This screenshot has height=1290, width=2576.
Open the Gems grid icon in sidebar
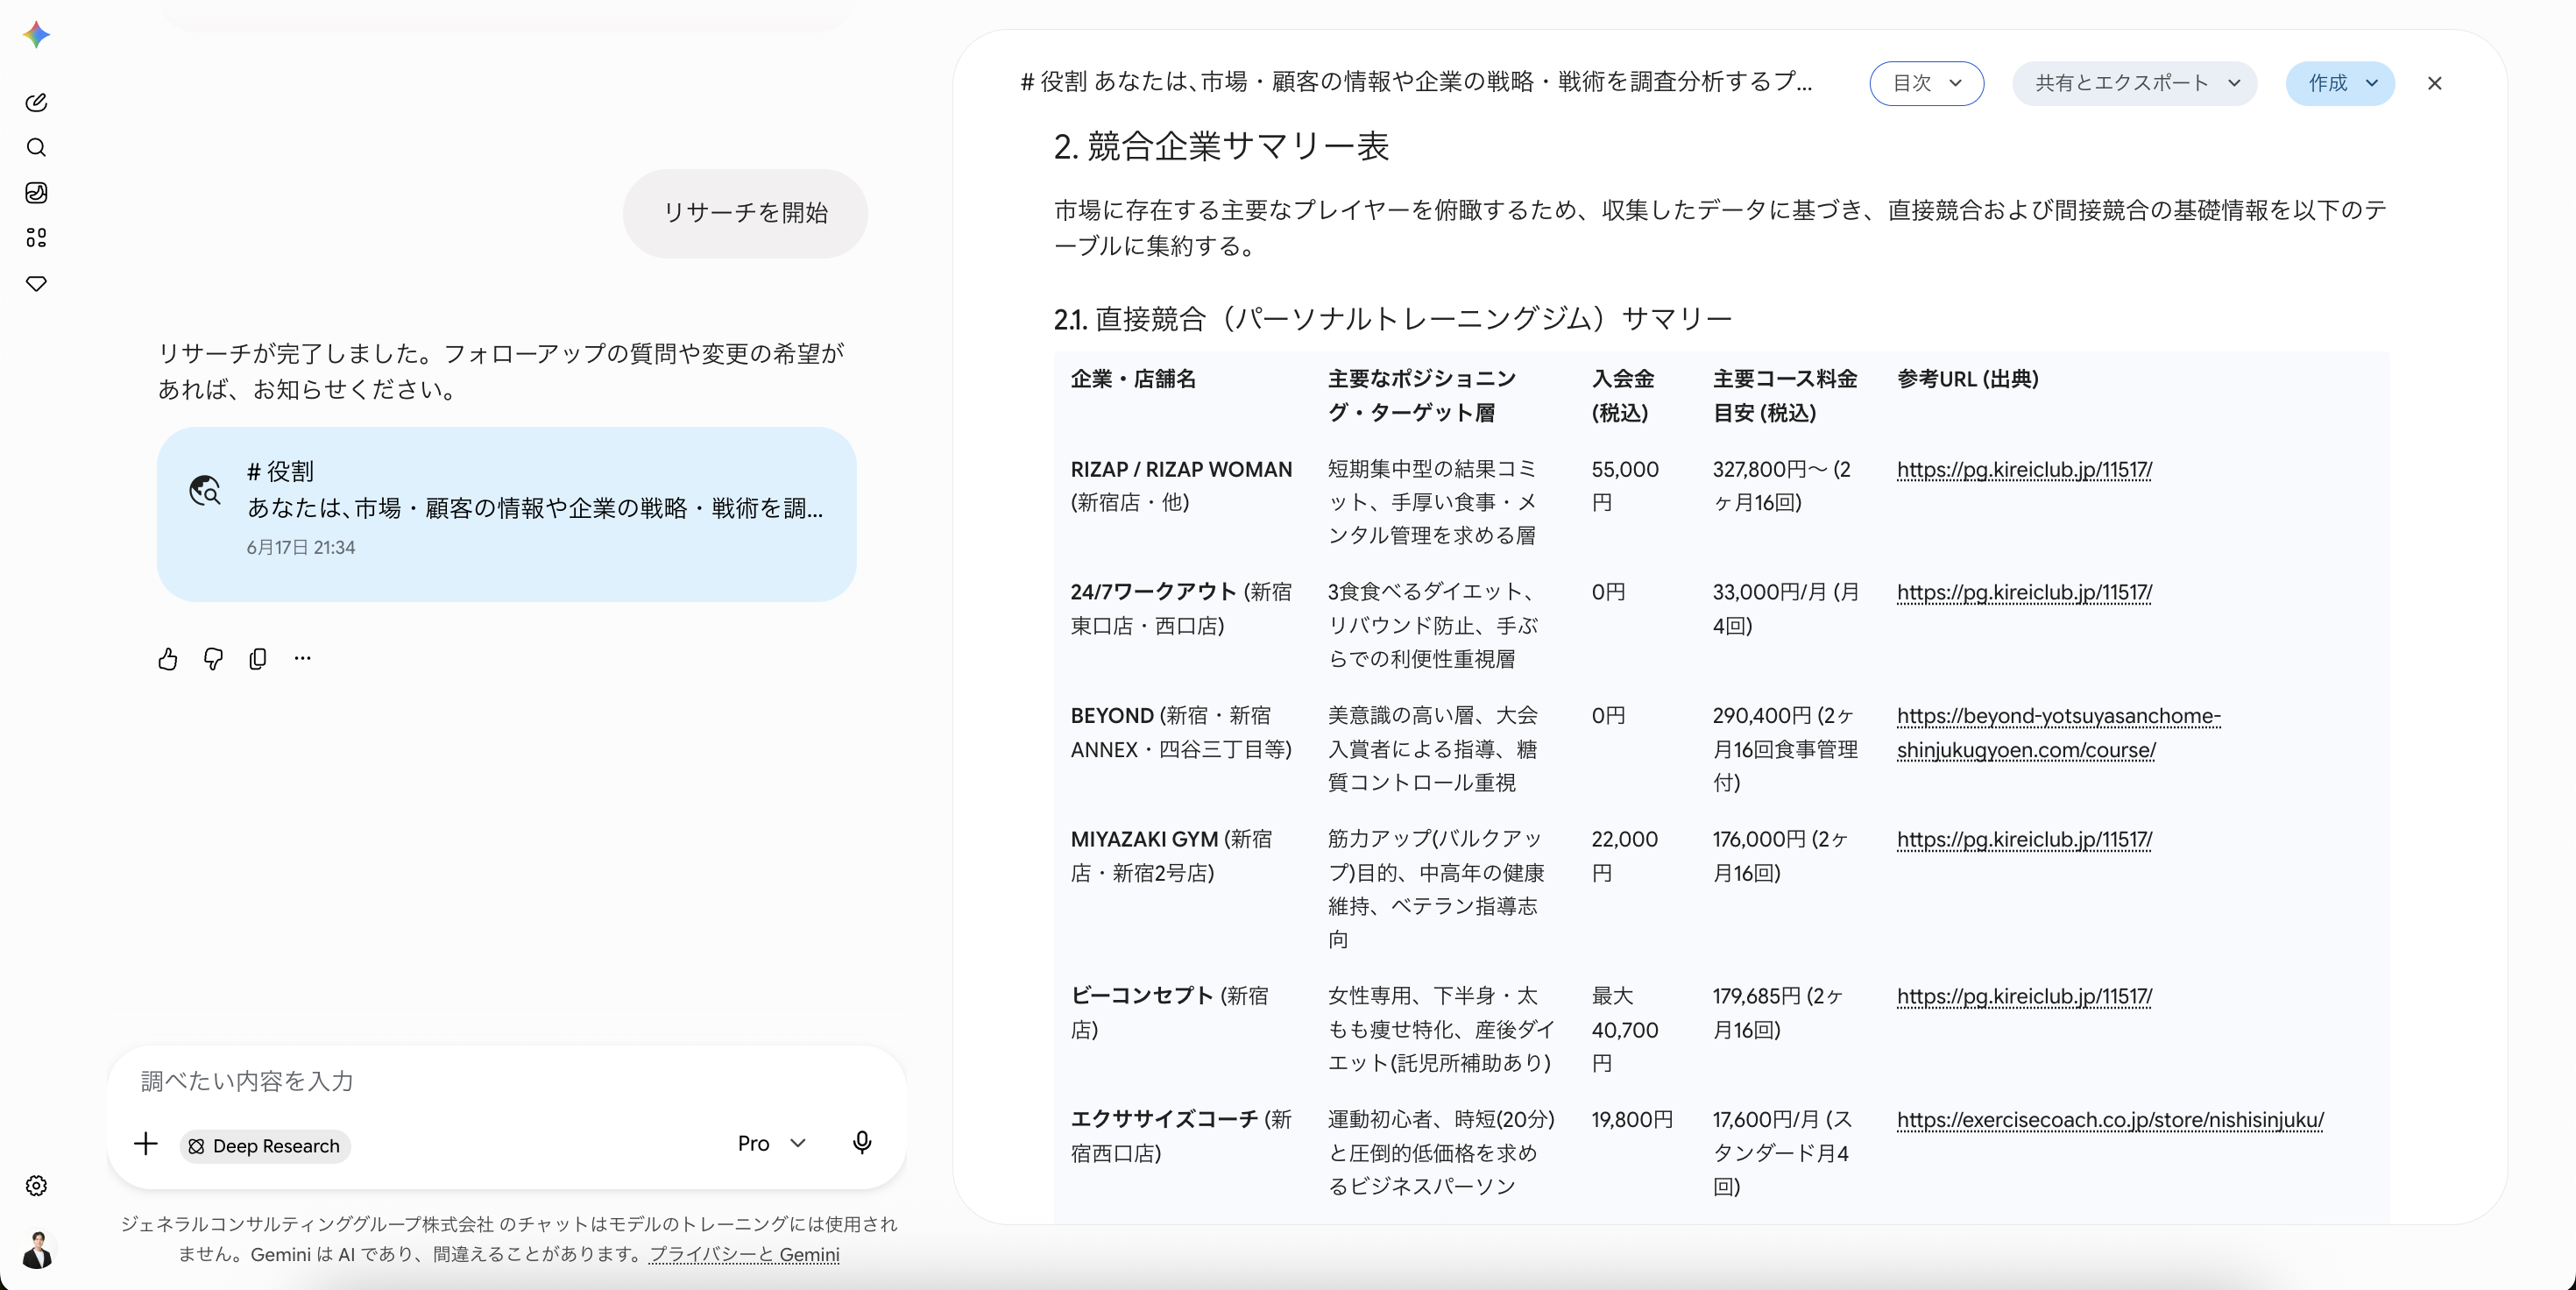point(36,238)
